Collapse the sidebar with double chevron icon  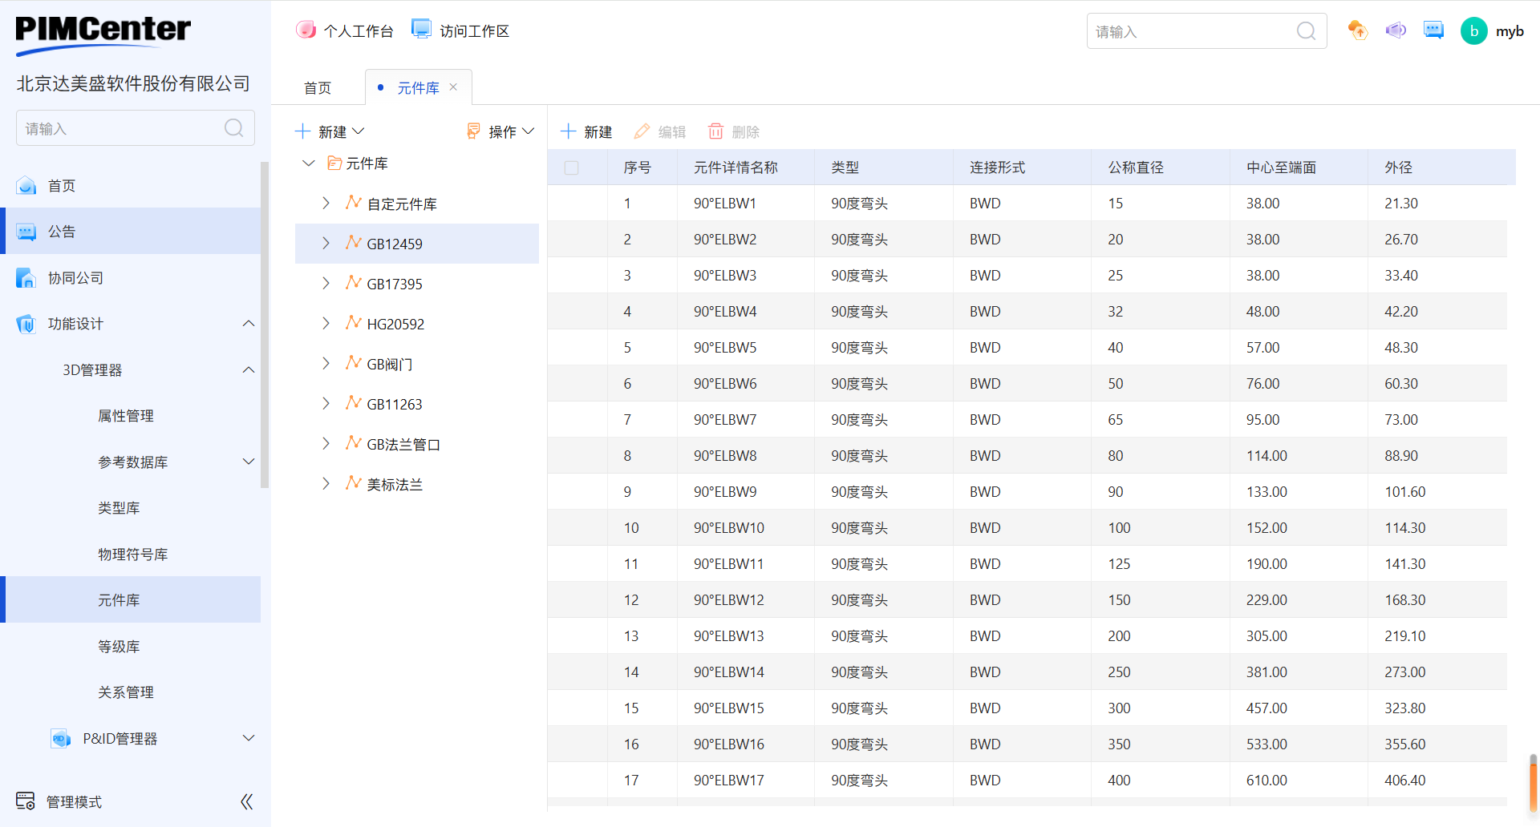tap(247, 801)
